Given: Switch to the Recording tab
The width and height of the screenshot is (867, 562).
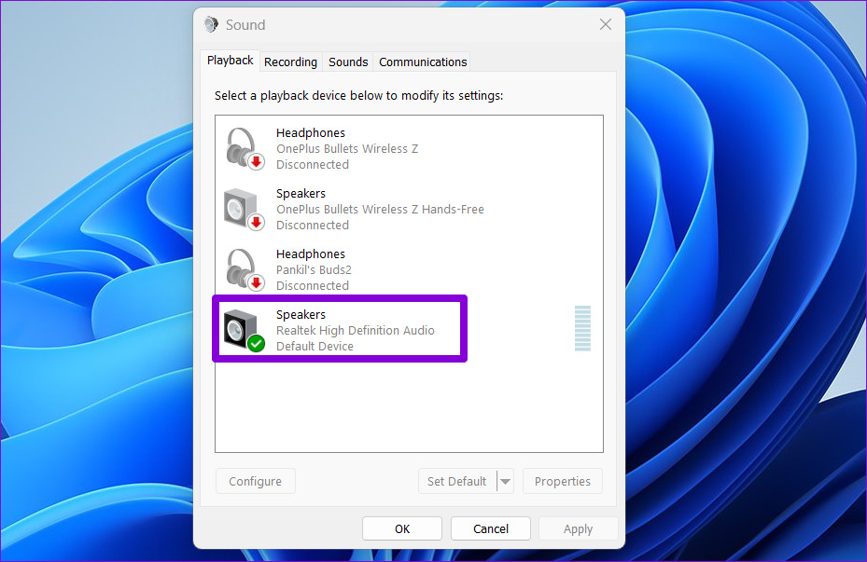Looking at the screenshot, I should [x=290, y=62].
